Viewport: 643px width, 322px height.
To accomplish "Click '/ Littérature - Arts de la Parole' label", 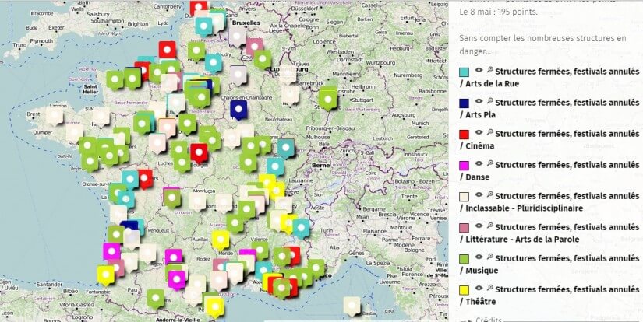I will (x=520, y=240).
